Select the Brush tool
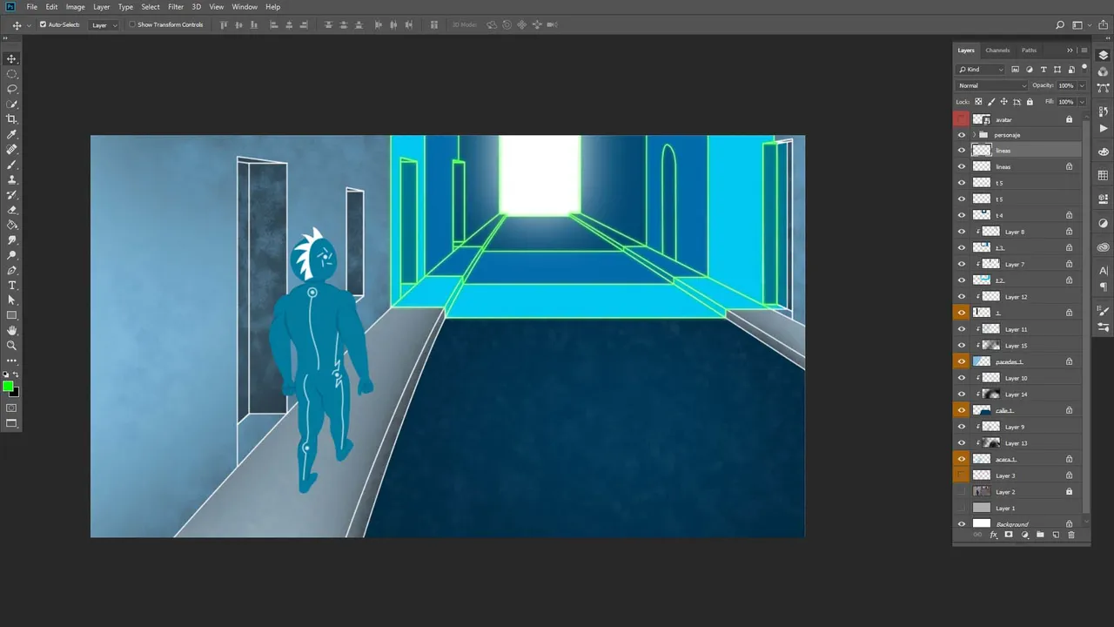 click(x=11, y=165)
